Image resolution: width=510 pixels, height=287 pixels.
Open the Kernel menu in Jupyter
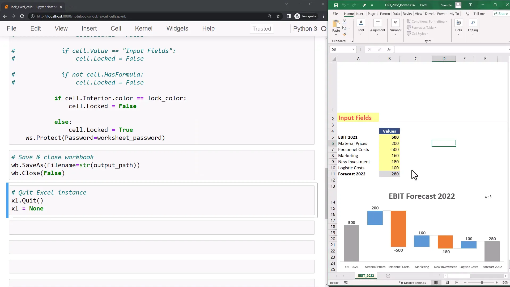pos(143,28)
